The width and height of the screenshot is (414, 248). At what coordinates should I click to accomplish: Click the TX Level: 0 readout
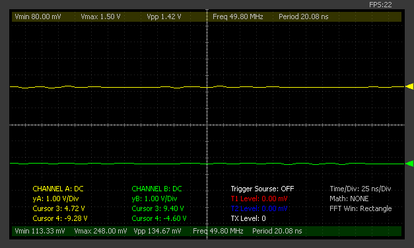pos(248,218)
